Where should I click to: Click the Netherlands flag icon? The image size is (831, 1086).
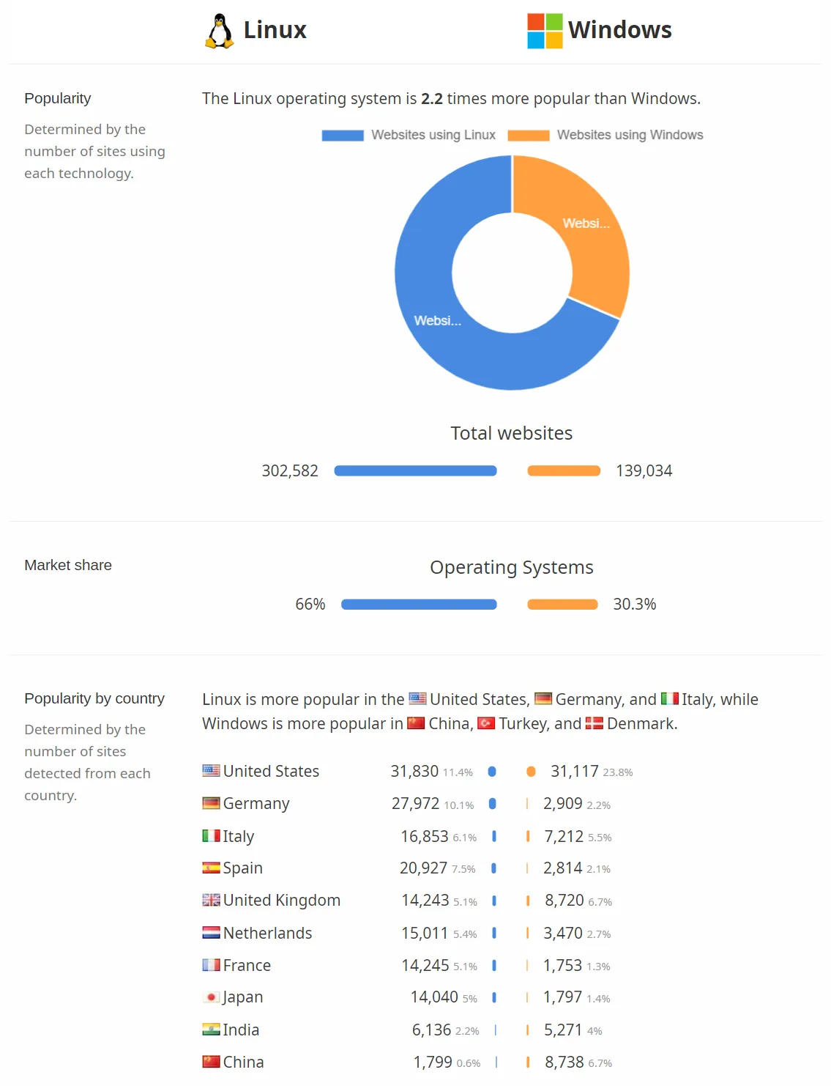[x=211, y=933]
